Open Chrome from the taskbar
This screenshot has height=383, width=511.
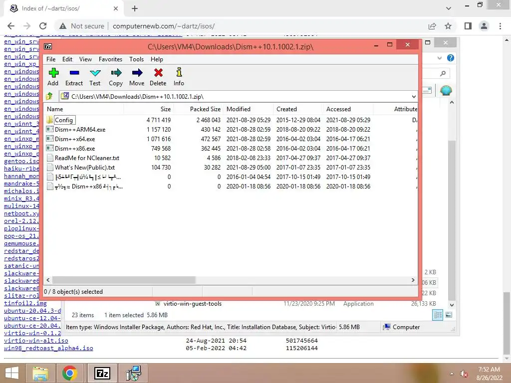pos(70,373)
